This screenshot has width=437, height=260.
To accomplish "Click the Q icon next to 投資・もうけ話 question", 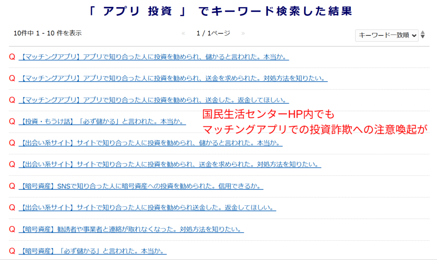I will click(11, 121).
